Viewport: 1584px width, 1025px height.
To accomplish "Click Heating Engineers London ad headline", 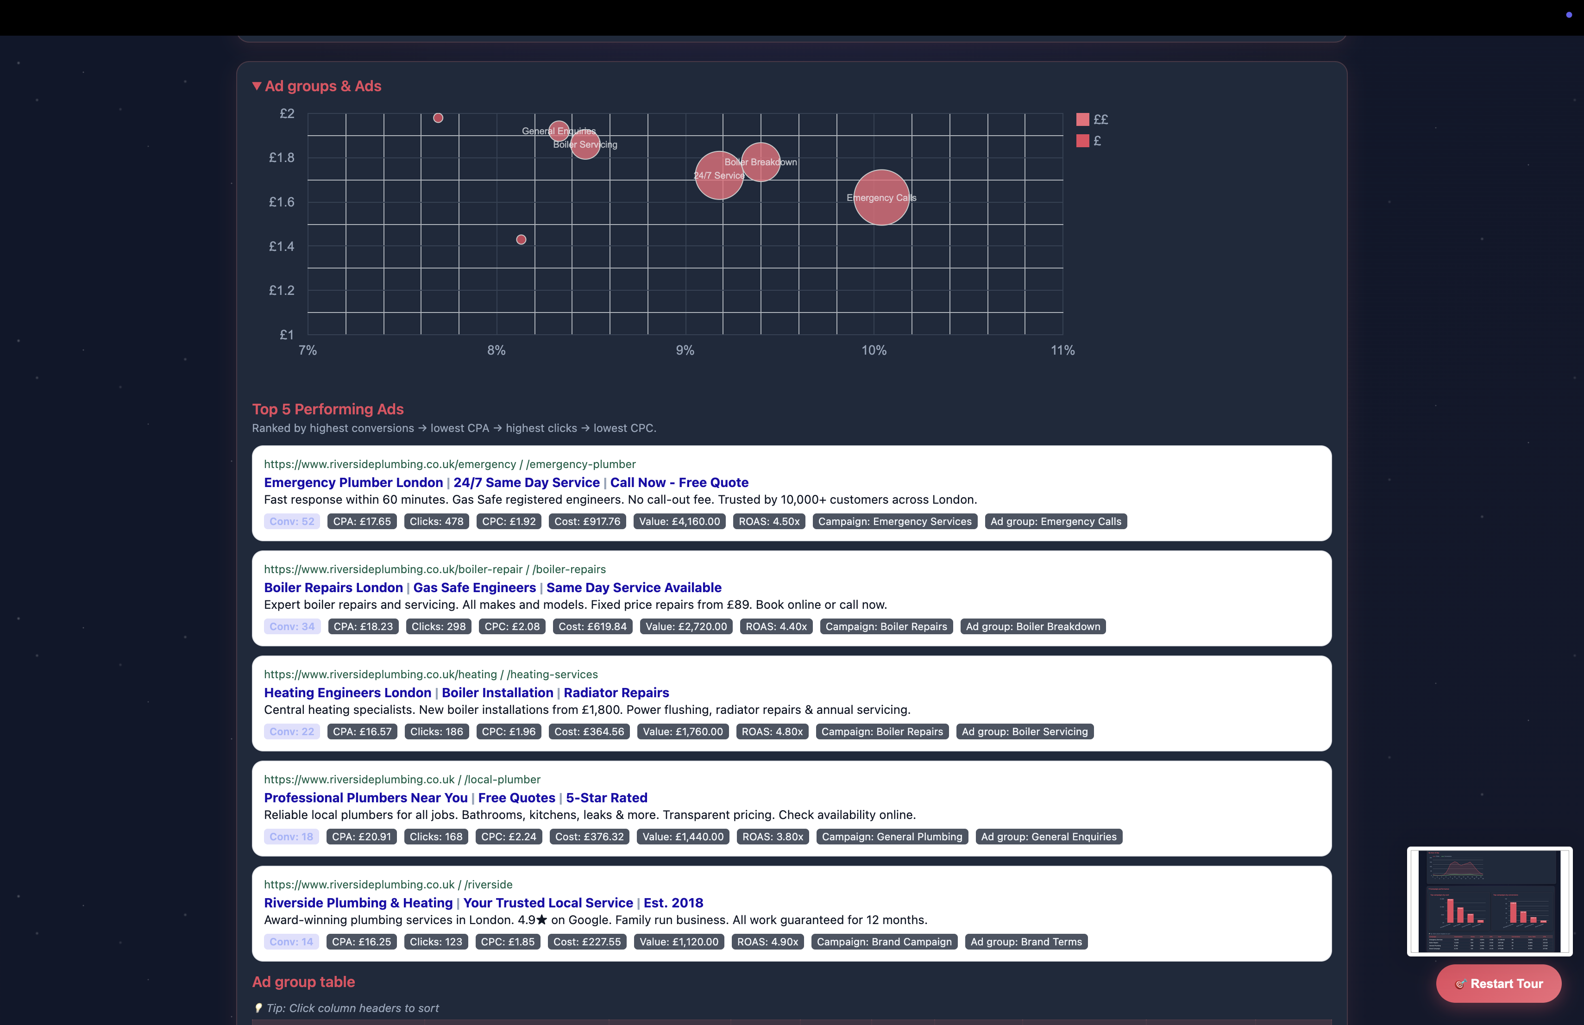I will click(347, 693).
